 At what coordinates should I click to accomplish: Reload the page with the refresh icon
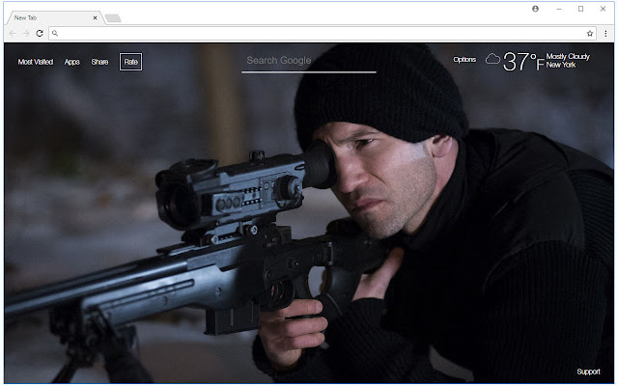[40, 34]
